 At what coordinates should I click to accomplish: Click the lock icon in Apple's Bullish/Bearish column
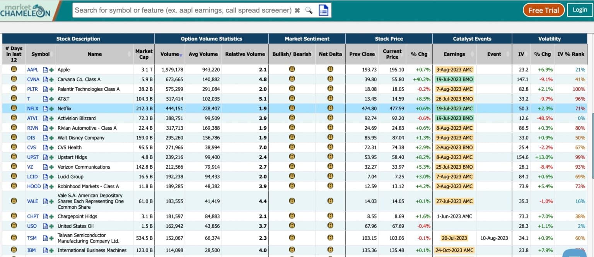click(x=292, y=69)
